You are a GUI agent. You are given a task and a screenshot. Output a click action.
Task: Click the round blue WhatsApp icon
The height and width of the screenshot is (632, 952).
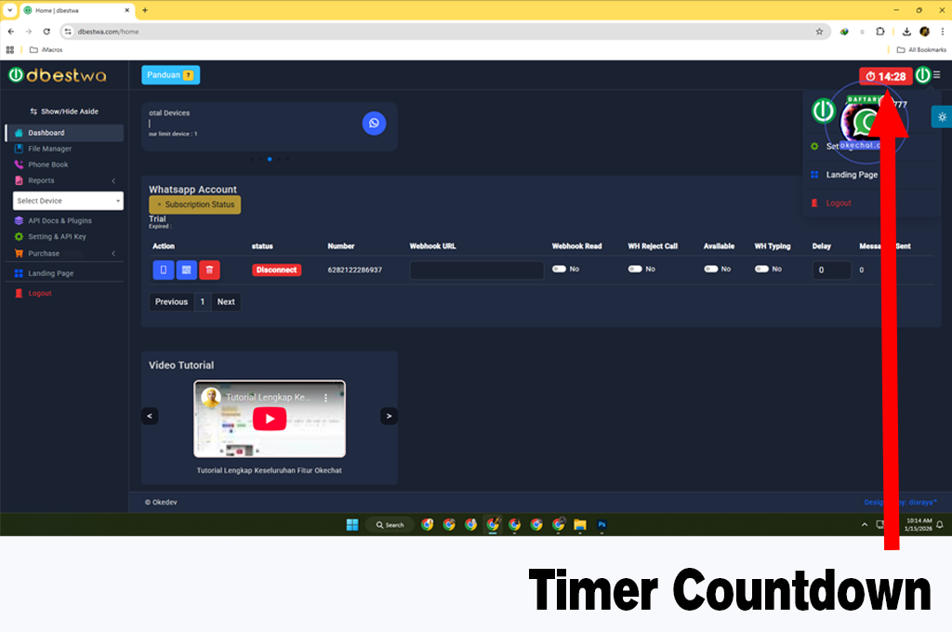[x=374, y=123]
